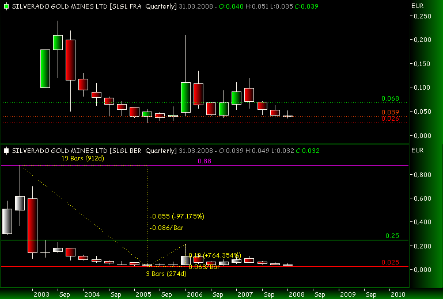Click the H:0.051 high value in the FRA header
The height and width of the screenshot is (299, 443).
pos(257,6)
